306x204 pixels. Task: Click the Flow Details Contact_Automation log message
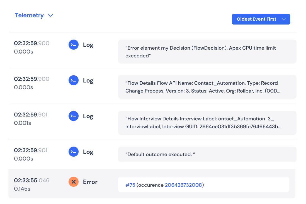[207, 87]
